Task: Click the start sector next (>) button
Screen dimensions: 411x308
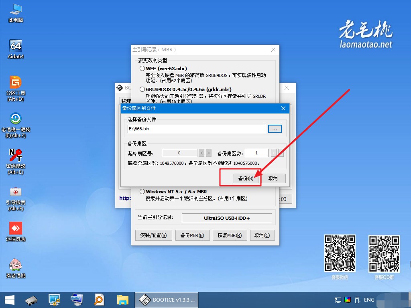Action: click(209, 153)
